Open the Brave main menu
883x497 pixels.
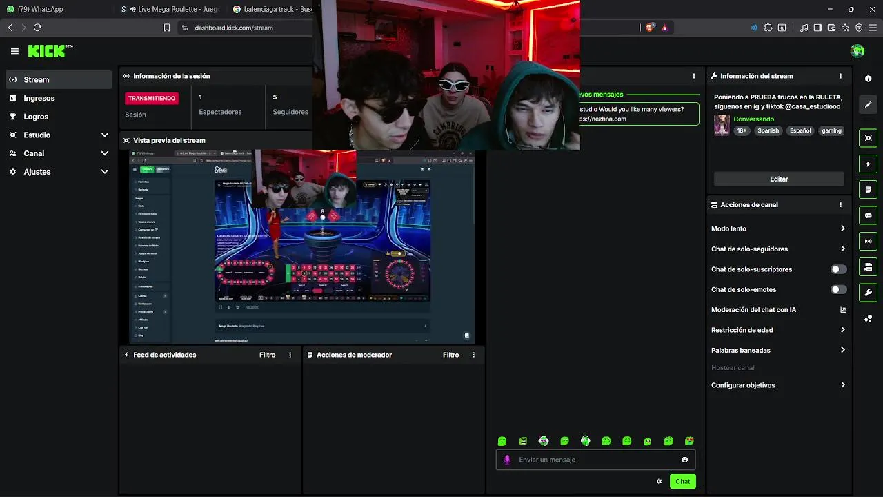click(873, 28)
